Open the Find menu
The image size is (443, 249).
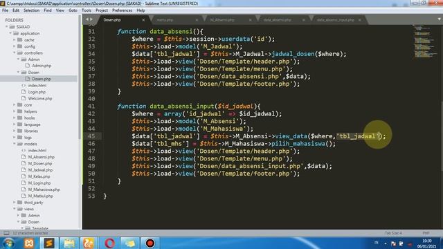tap(48, 10)
